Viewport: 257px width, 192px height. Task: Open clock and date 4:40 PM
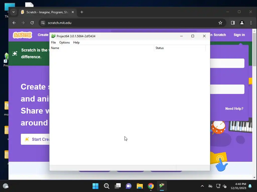238,186
